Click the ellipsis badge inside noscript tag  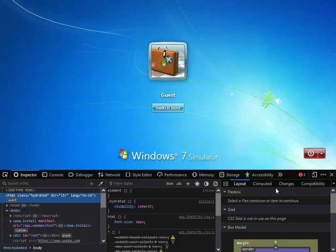tap(35, 216)
